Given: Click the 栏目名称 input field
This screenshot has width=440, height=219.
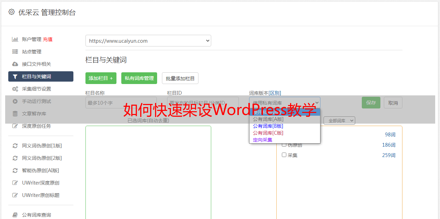Looking at the screenshot, I should (x=121, y=103).
